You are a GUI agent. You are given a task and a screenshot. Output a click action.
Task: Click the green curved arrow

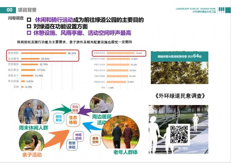[x=62, y=109]
